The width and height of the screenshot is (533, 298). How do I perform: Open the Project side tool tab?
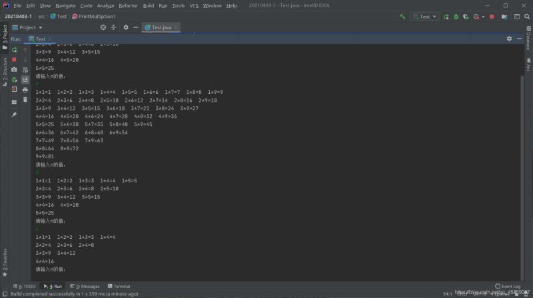pyautogui.click(x=5, y=37)
